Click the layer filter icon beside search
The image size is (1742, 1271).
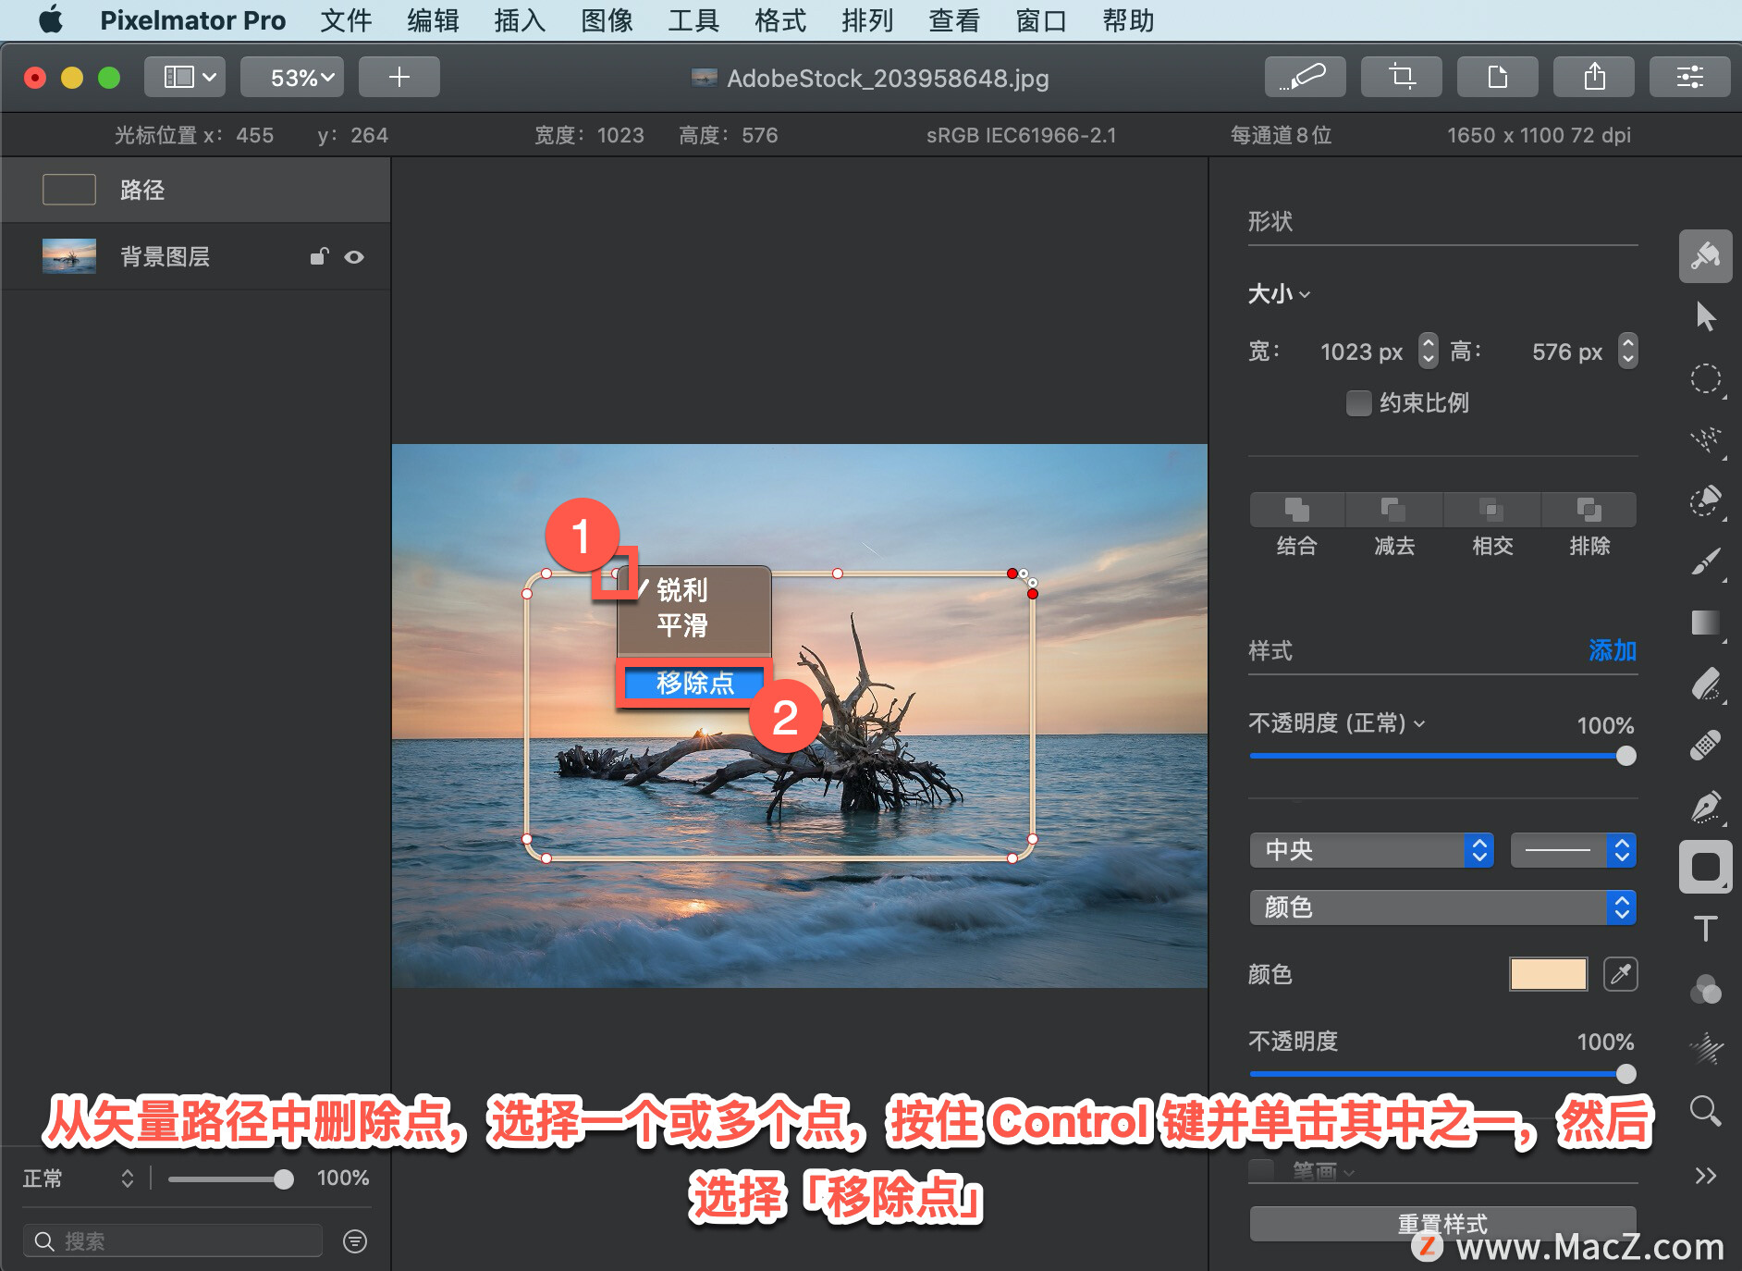tap(355, 1241)
